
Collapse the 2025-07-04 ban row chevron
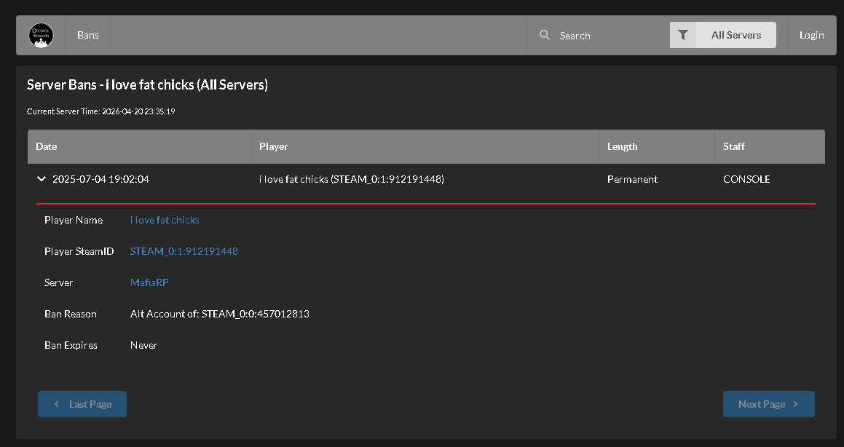point(42,179)
